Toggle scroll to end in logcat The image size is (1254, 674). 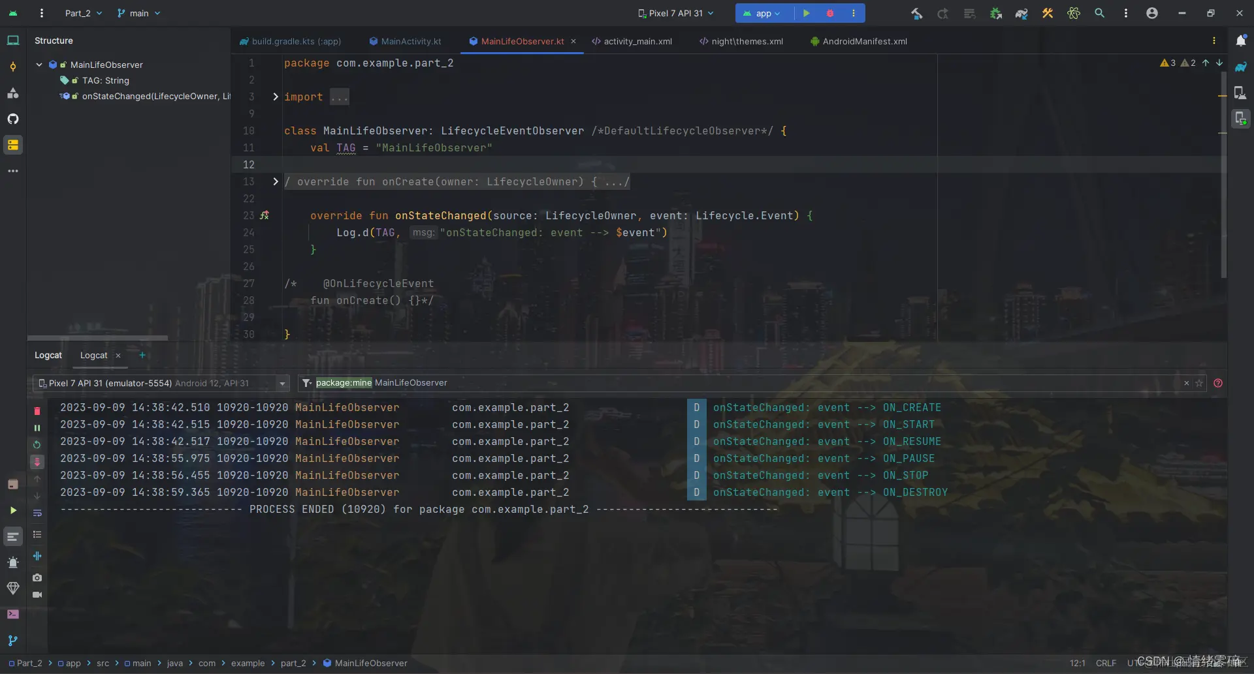click(x=37, y=462)
